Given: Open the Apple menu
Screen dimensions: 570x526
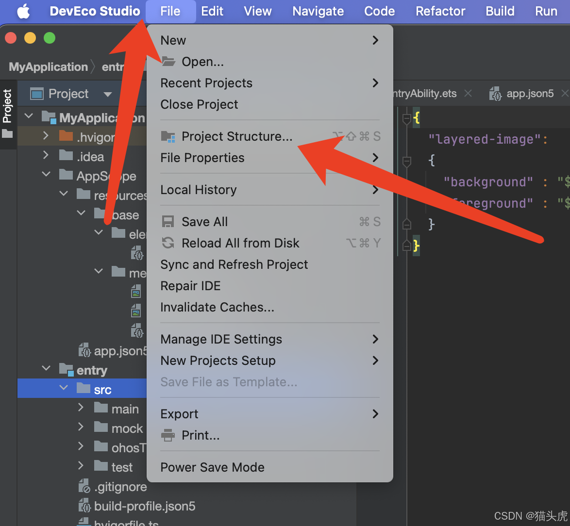Looking at the screenshot, I should (23, 11).
